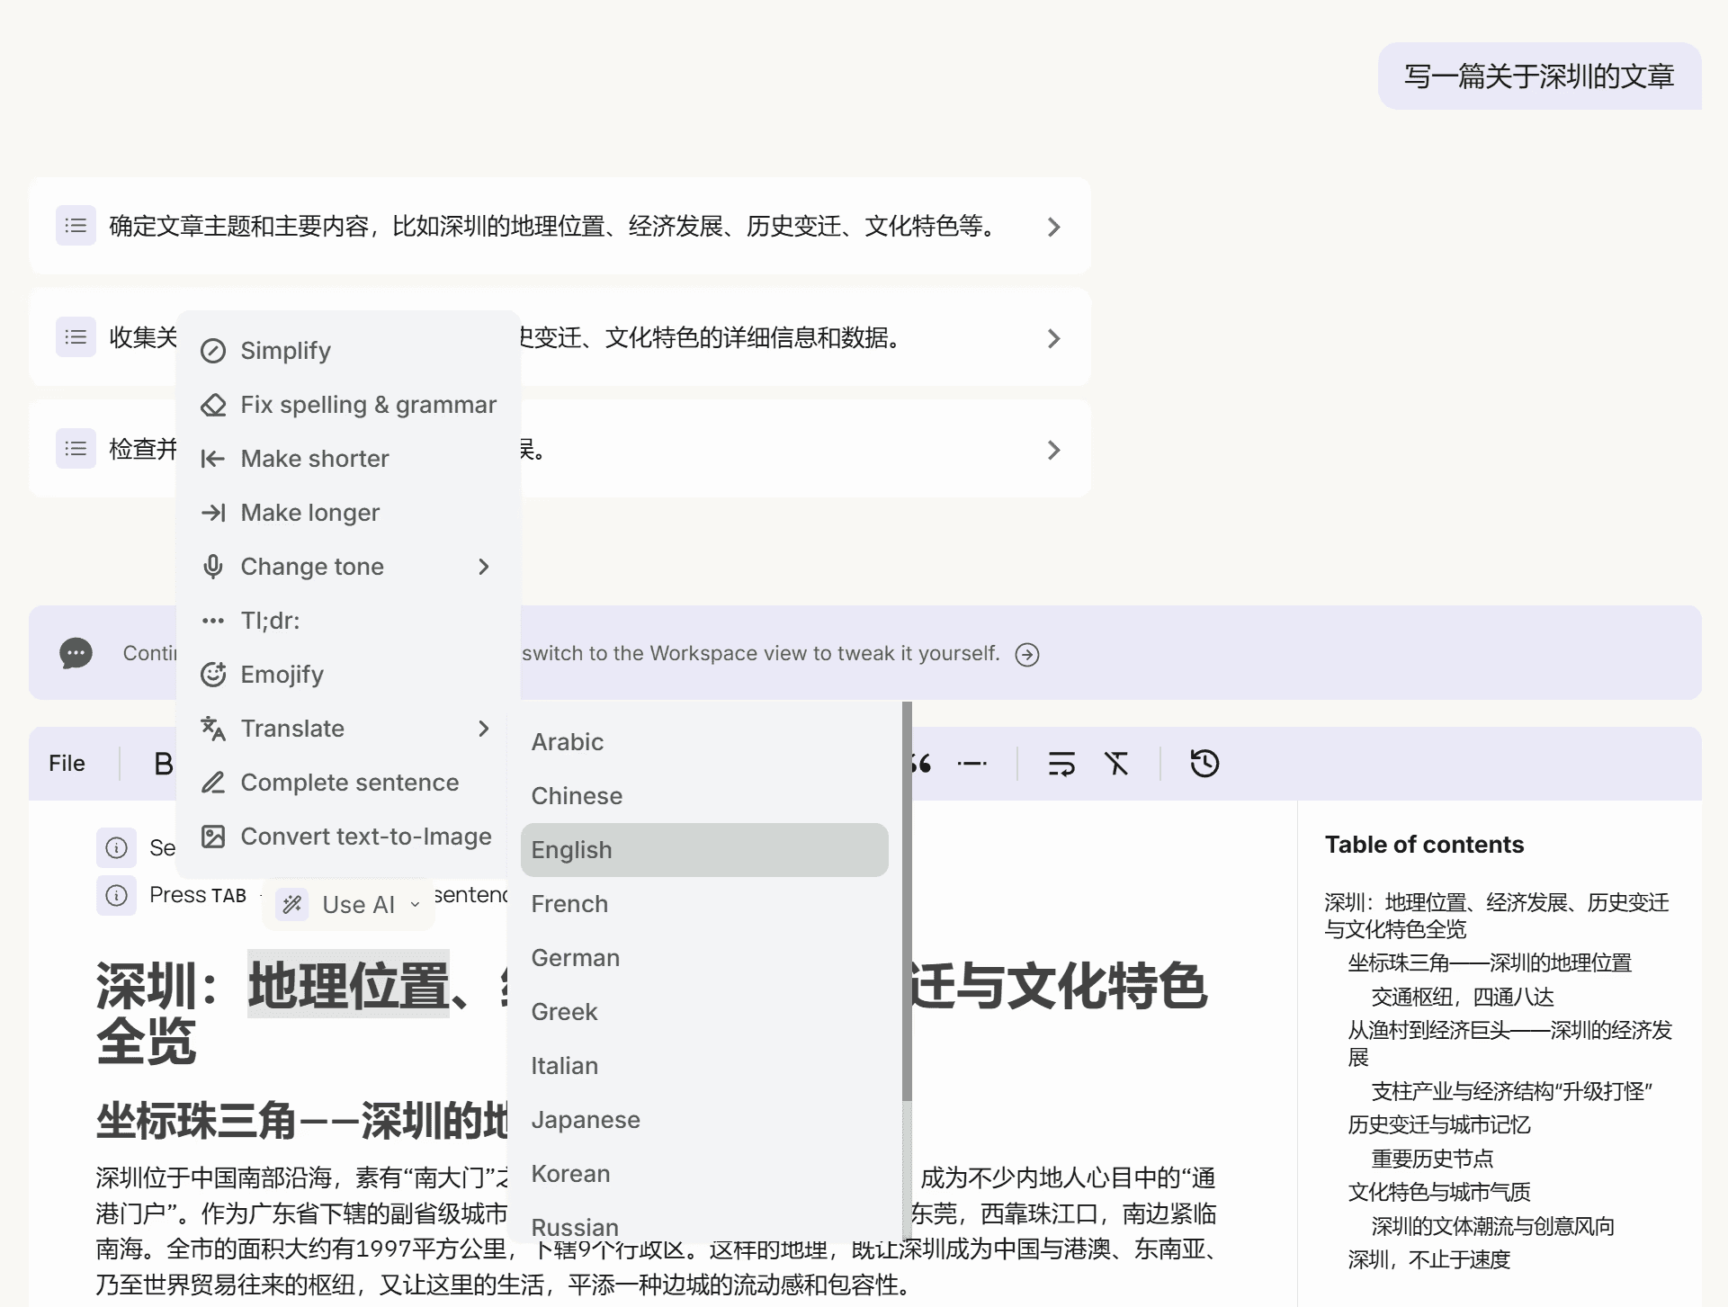Click the version history clock icon
Image resolution: width=1728 pixels, height=1307 pixels.
[1204, 764]
